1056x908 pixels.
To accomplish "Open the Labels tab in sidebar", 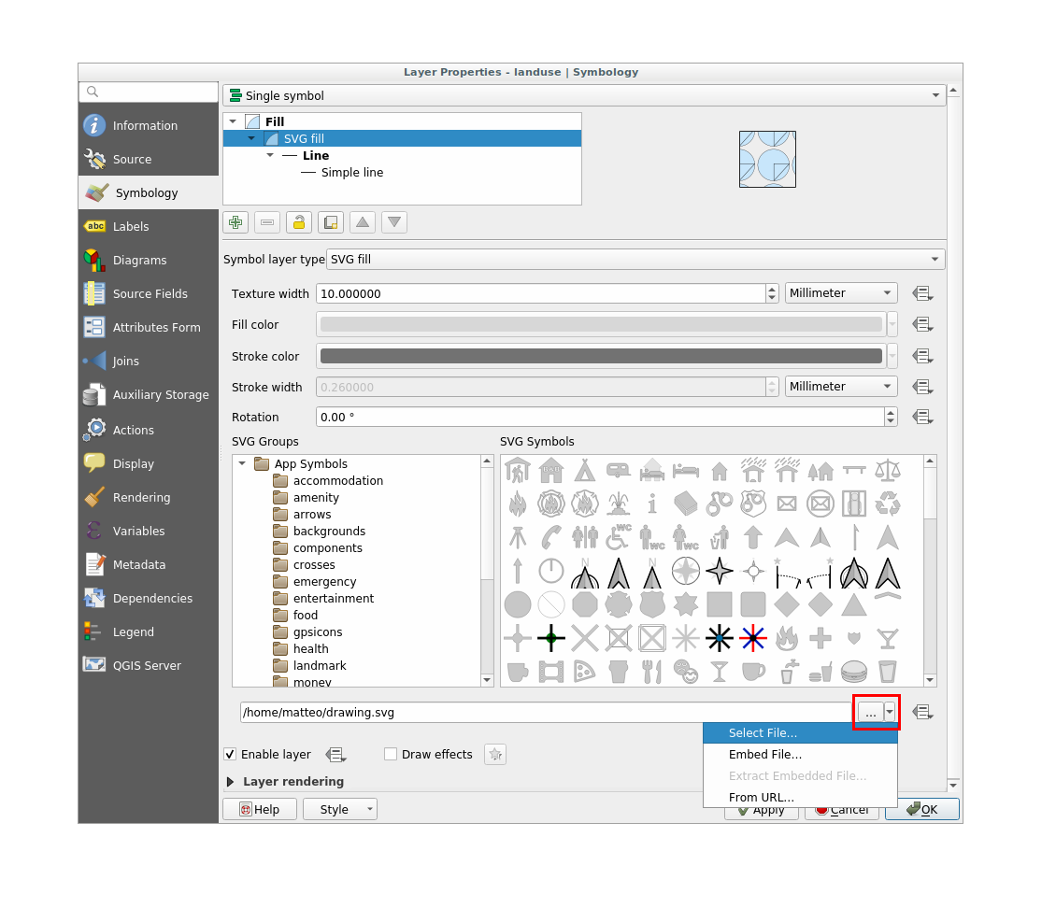I will [131, 227].
